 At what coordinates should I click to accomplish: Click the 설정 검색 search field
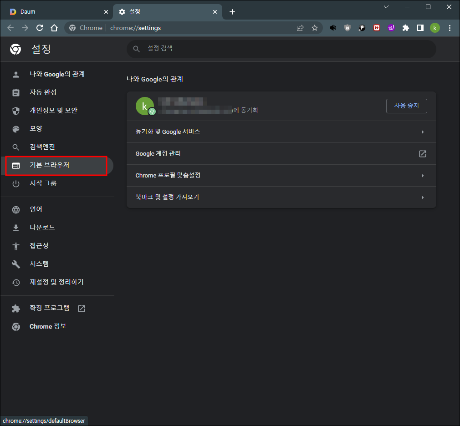click(x=281, y=49)
